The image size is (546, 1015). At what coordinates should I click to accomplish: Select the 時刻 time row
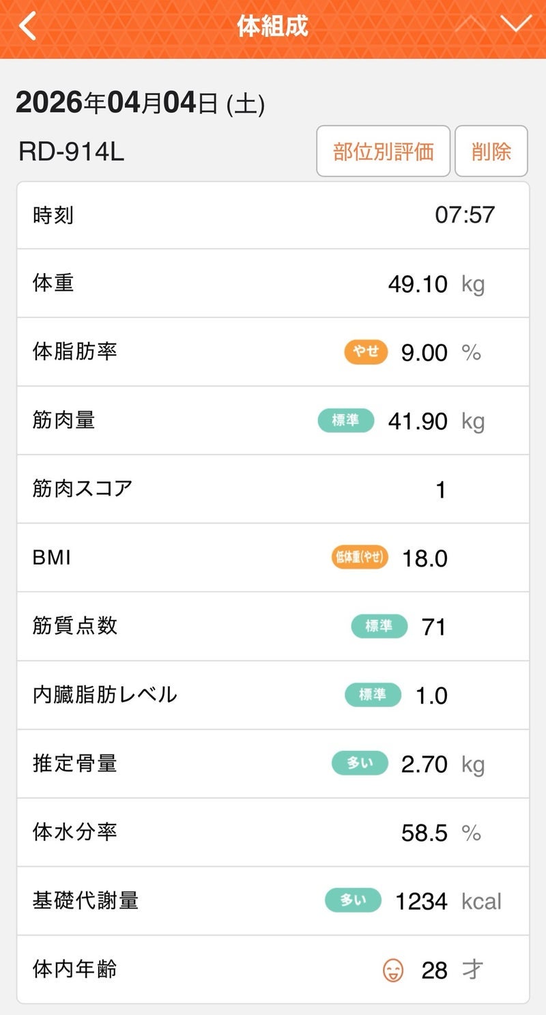[x=273, y=215]
